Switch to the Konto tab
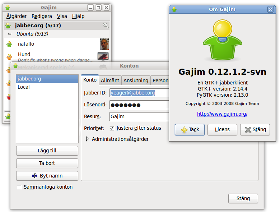The height and width of the screenshot is (212, 280). (90, 80)
